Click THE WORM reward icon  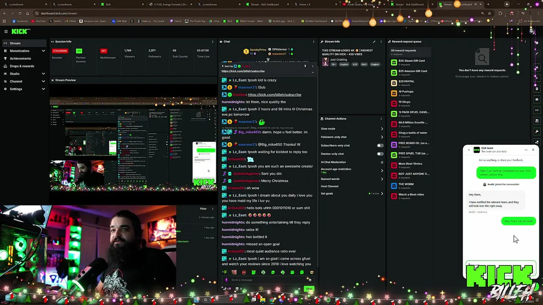[x=394, y=186]
